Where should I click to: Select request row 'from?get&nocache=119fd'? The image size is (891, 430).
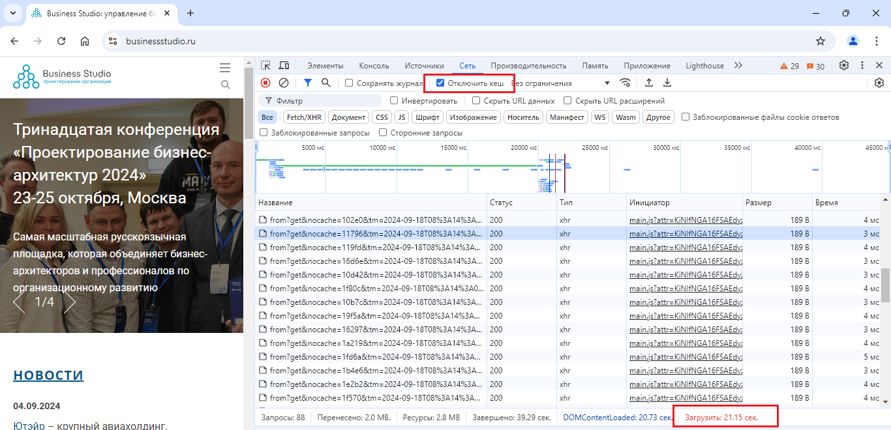[x=567, y=247]
